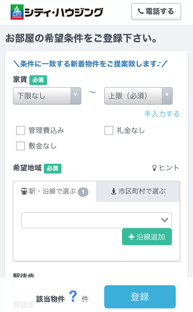Enable the 管理費込み checkbox
The width and height of the screenshot is (193, 312).
point(20,131)
